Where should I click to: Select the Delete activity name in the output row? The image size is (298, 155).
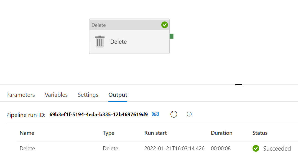[27, 148]
